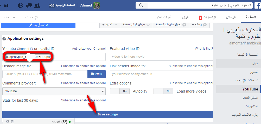The width and height of the screenshot is (261, 124).
Task: Toggle the Autoplay switch
Action: click(120, 91)
